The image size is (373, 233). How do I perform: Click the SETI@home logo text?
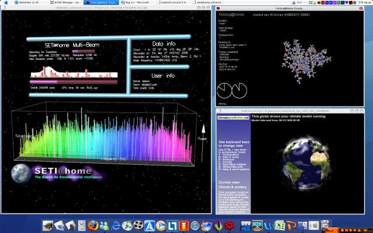tap(63, 171)
